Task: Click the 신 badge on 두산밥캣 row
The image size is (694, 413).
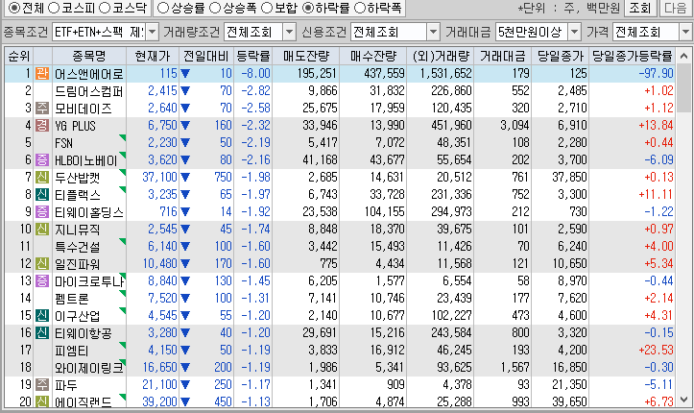Action: (42, 177)
